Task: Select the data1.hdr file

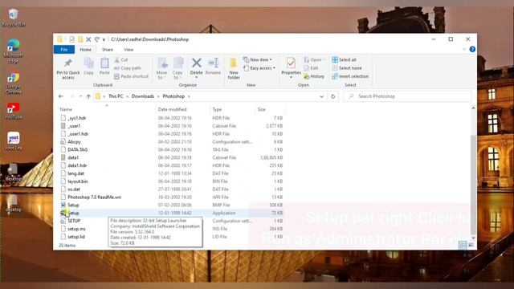Action: [x=171, y=165]
